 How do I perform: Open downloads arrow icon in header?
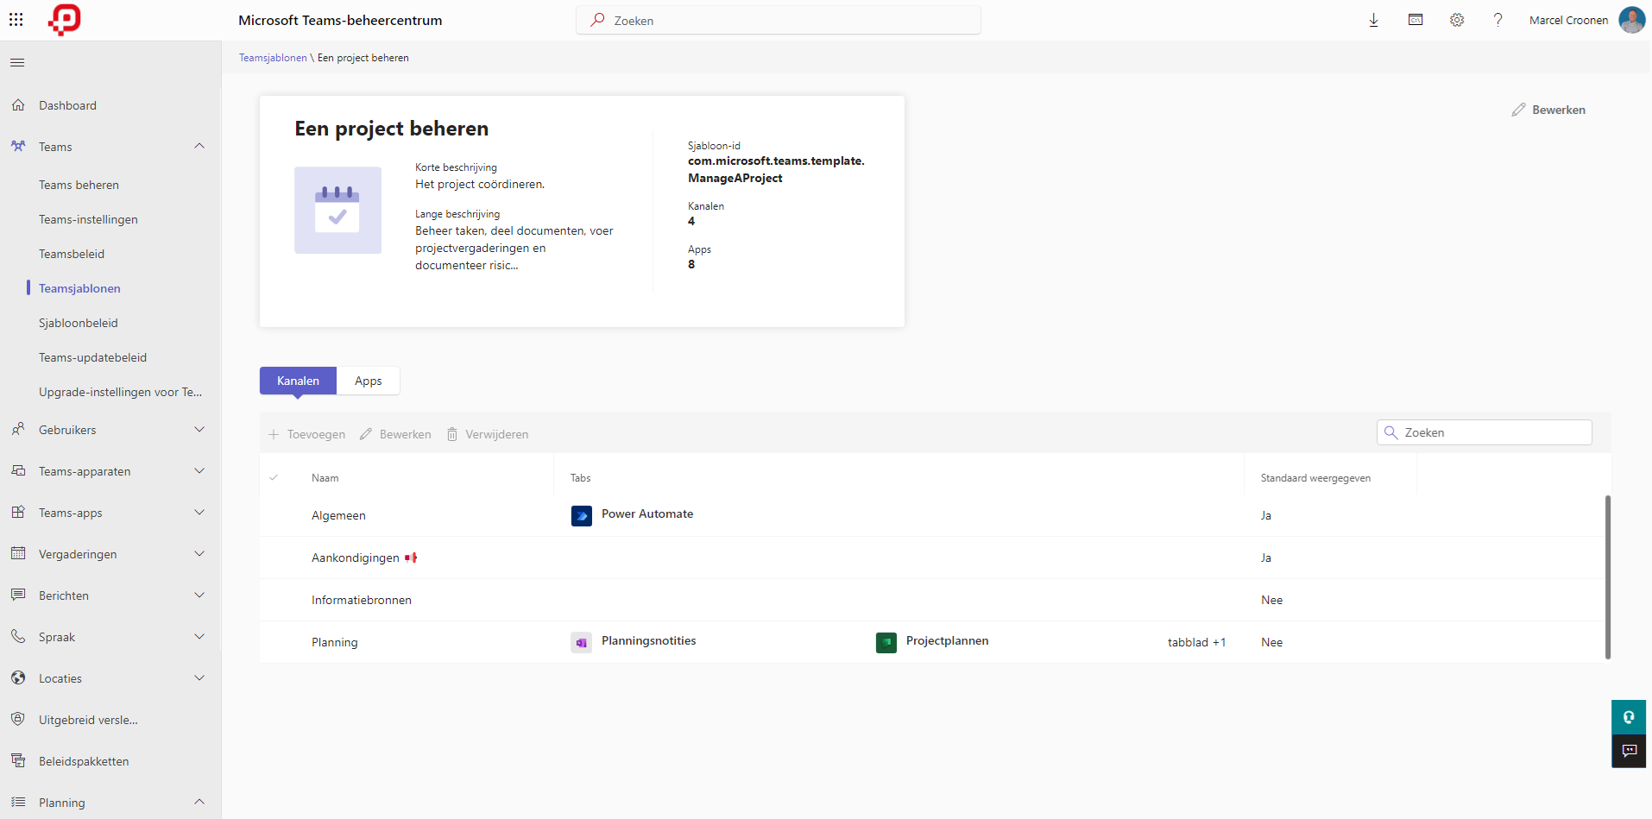point(1374,20)
